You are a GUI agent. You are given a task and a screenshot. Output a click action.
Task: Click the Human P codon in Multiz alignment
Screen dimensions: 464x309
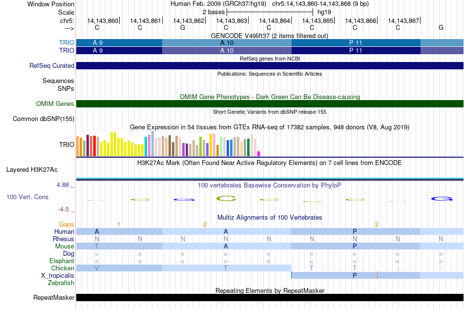(355, 231)
